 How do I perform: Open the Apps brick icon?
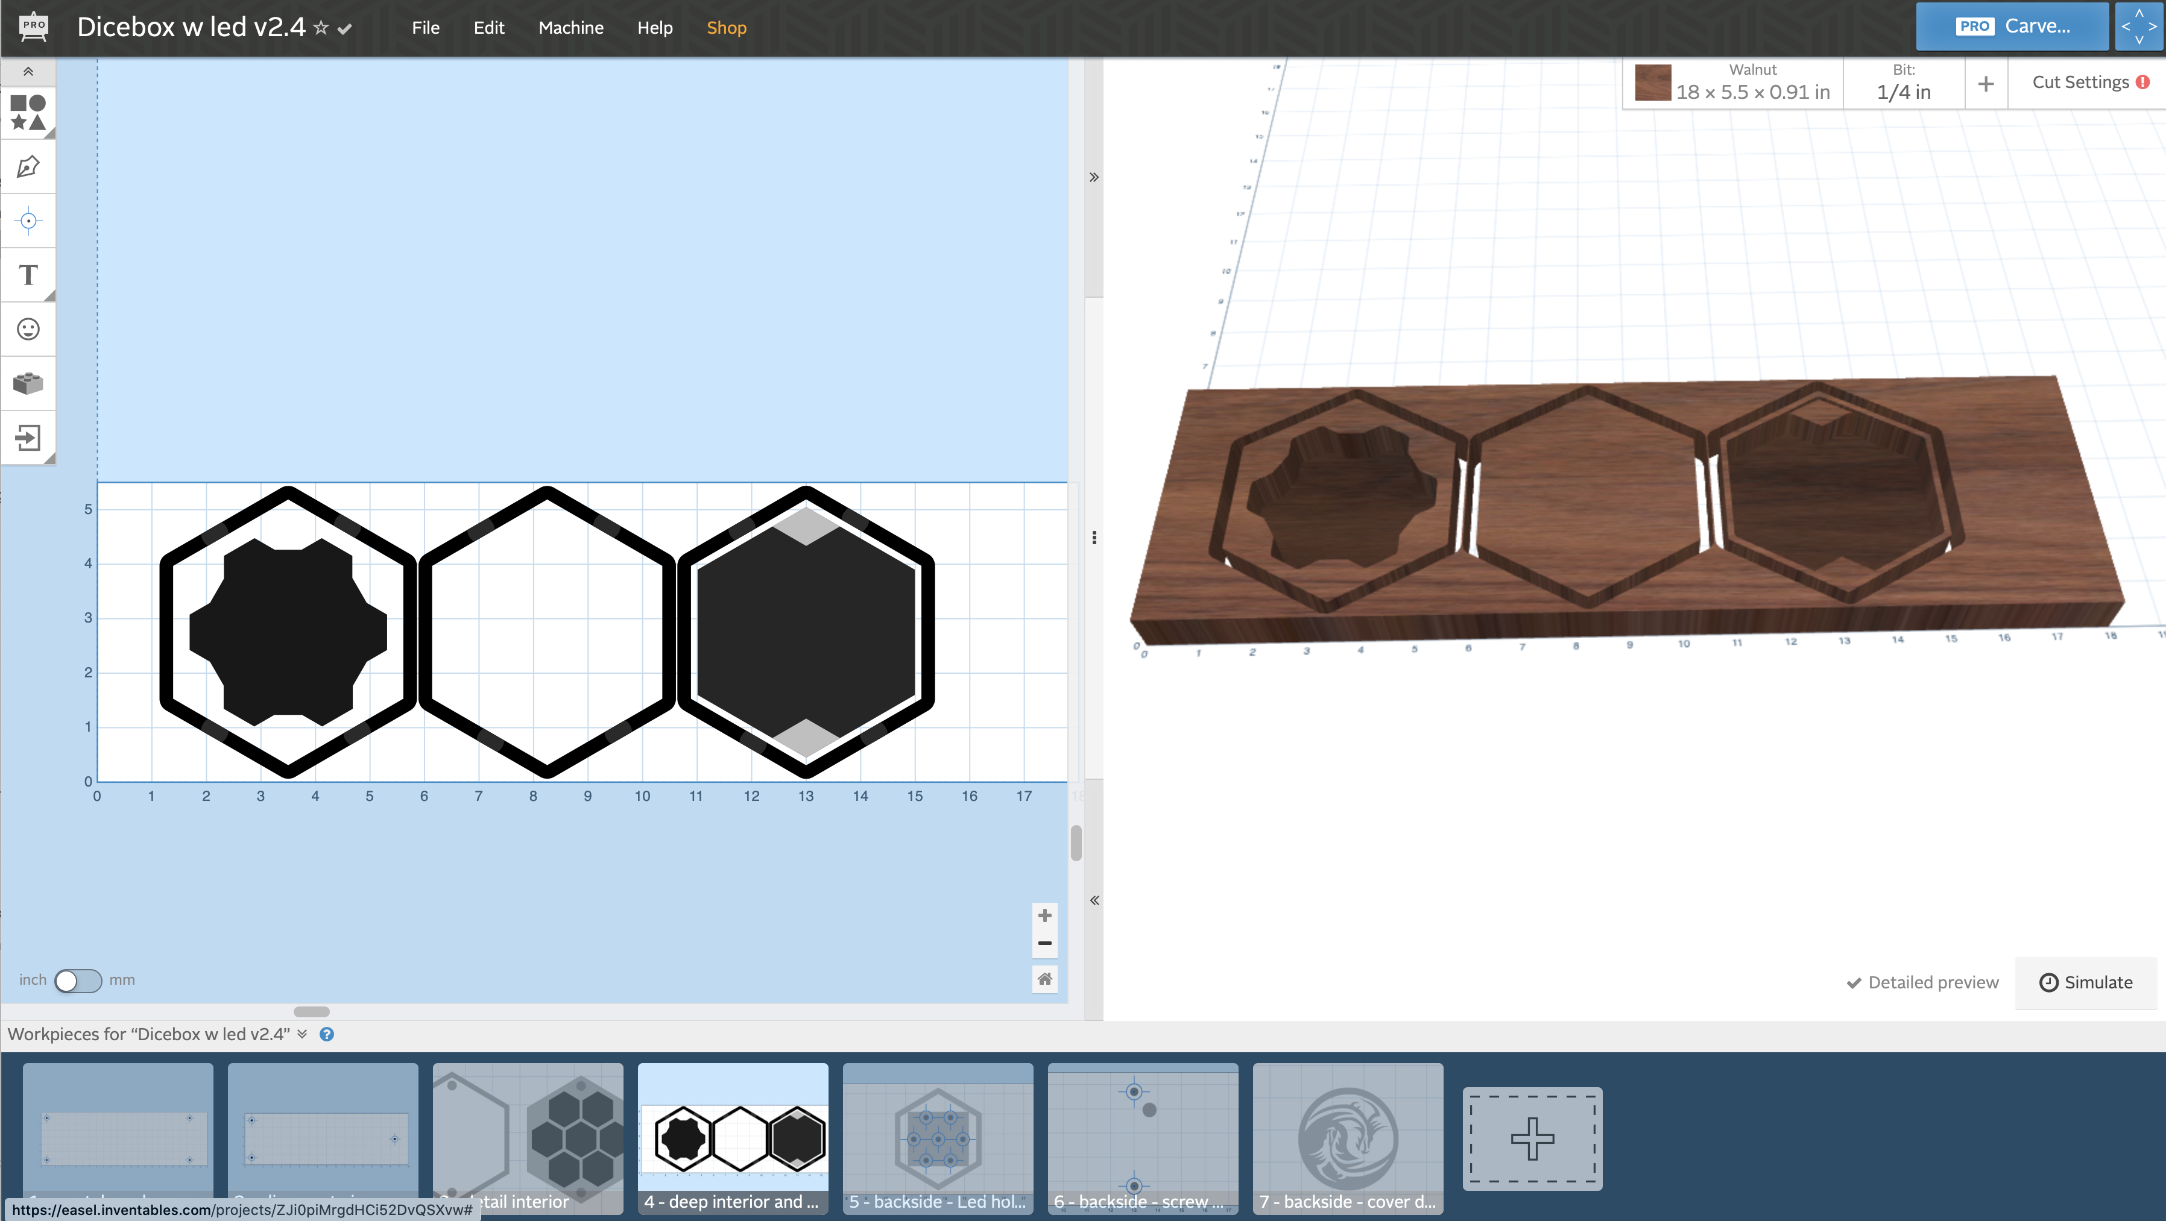point(28,383)
